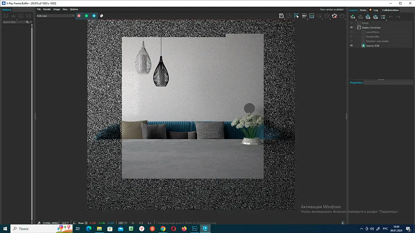Click the undo arrow in Layers panel
This screenshot has height=233, width=415.
(391, 17)
